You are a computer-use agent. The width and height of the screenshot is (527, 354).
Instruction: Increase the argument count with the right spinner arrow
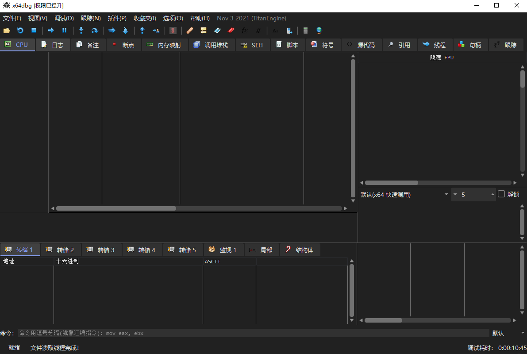492,195
